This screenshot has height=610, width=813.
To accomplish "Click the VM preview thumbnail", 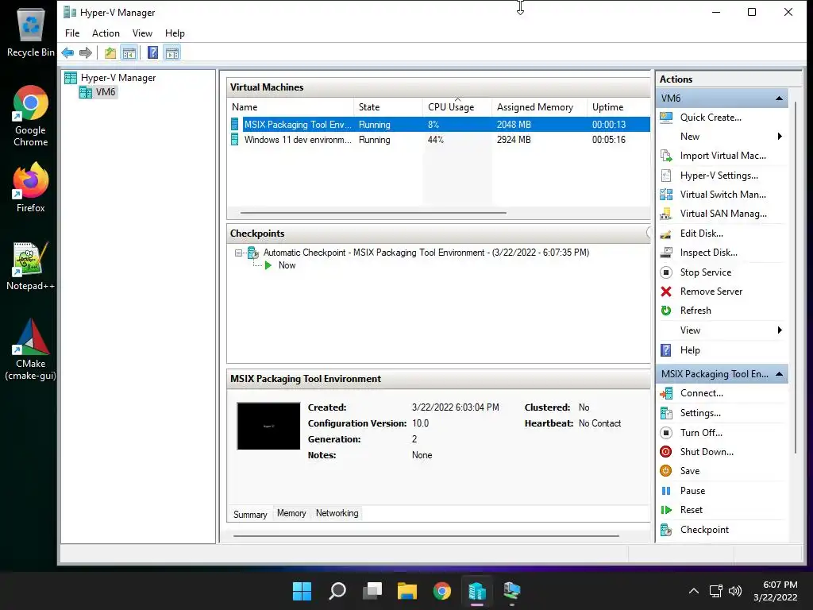I will point(268,426).
